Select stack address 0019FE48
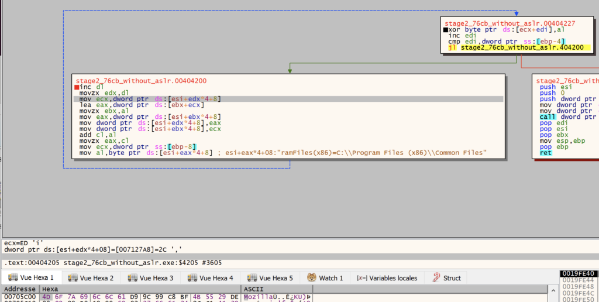The width and height of the screenshot is (599, 302). (x=579, y=287)
